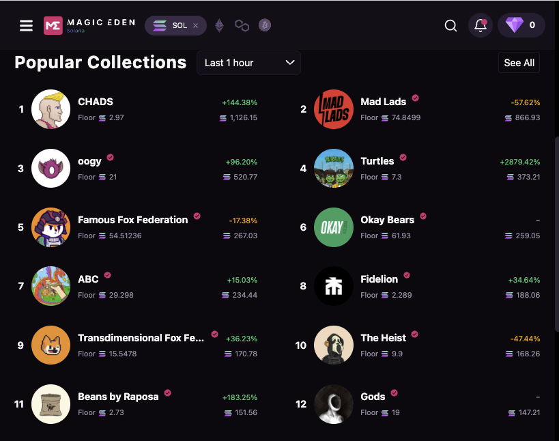Open the Okay Bears avatar
This screenshot has height=441, width=559.
333,227
